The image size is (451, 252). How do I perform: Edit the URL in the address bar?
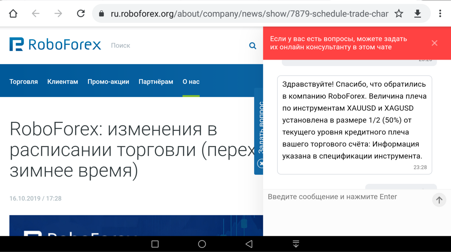click(x=249, y=14)
